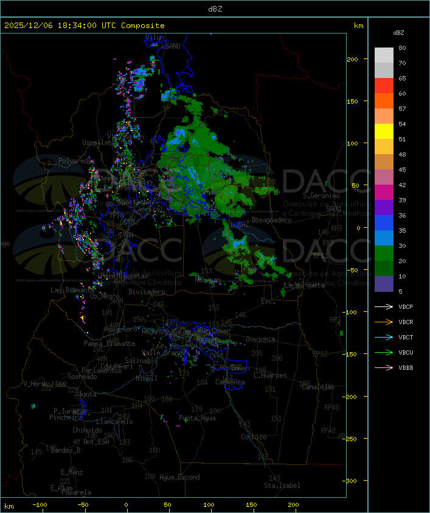Click the Salinas map label
The image size is (430, 513).
point(137,361)
